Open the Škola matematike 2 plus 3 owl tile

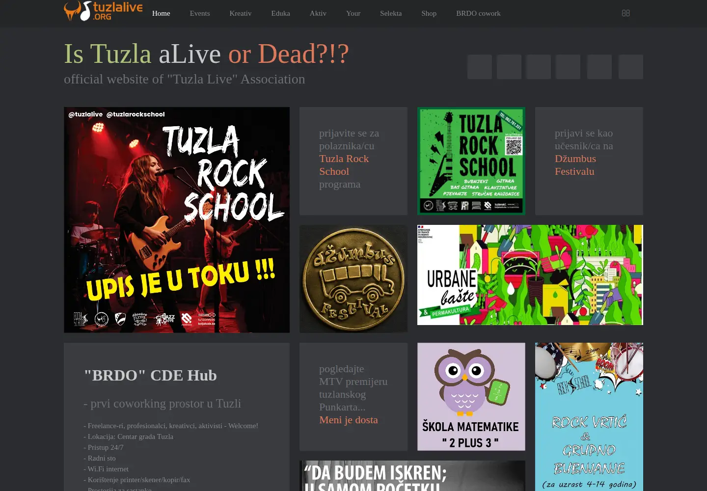click(x=471, y=397)
